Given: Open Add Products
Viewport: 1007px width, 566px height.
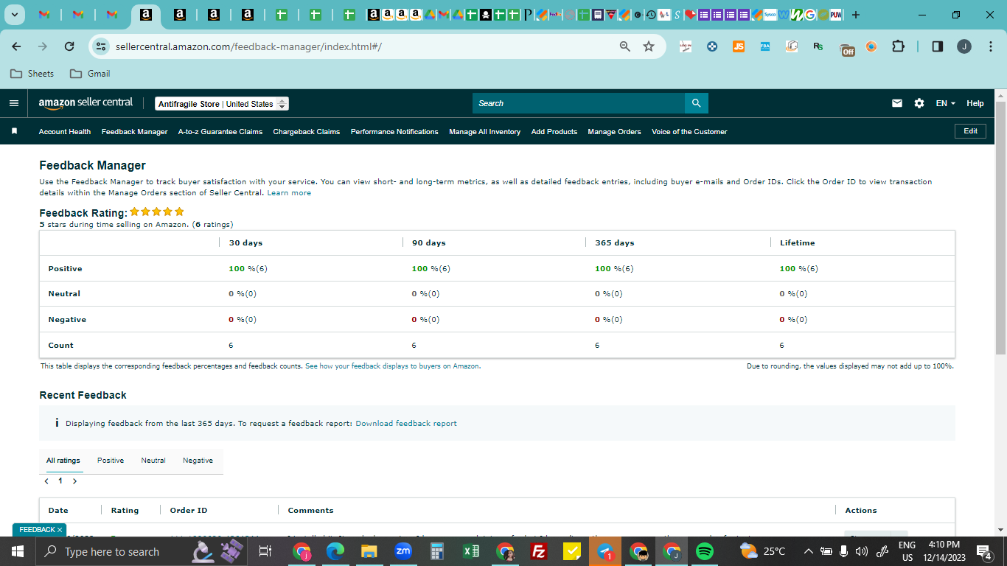Looking at the screenshot, I should (x=554, y=132).
